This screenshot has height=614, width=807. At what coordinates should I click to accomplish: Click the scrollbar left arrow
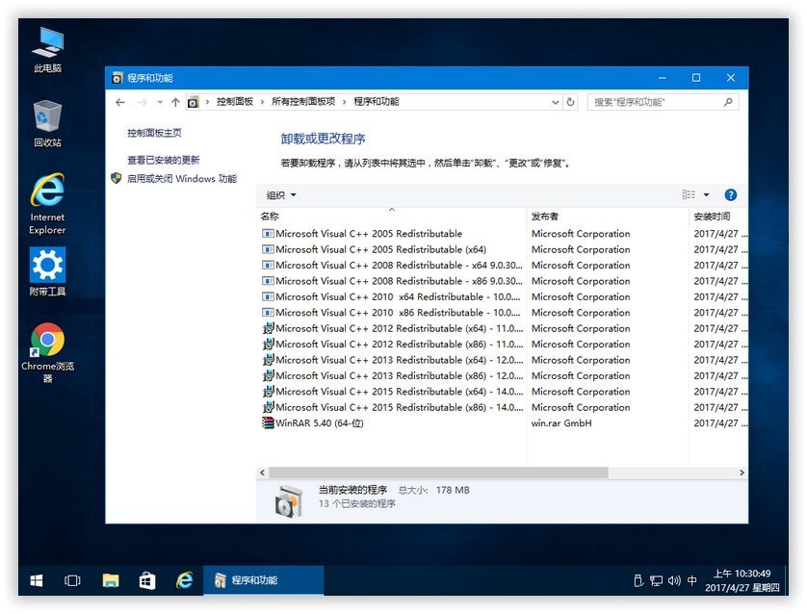pyautogui.click(x=263, y=473)
